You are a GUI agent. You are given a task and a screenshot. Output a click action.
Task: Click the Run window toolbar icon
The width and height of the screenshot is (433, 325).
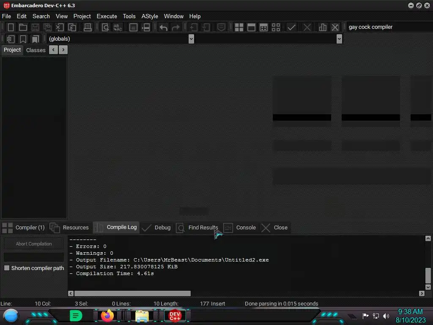pyautogui.click(x=251, y=28)
